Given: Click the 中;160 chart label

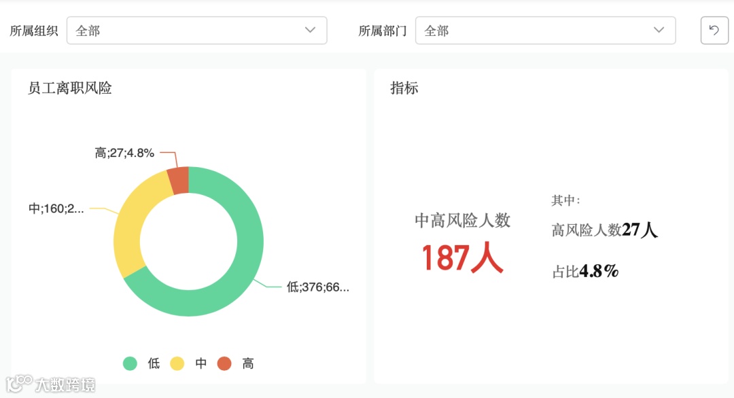Looking at the screenshot, I should click(x=56, y=209).
